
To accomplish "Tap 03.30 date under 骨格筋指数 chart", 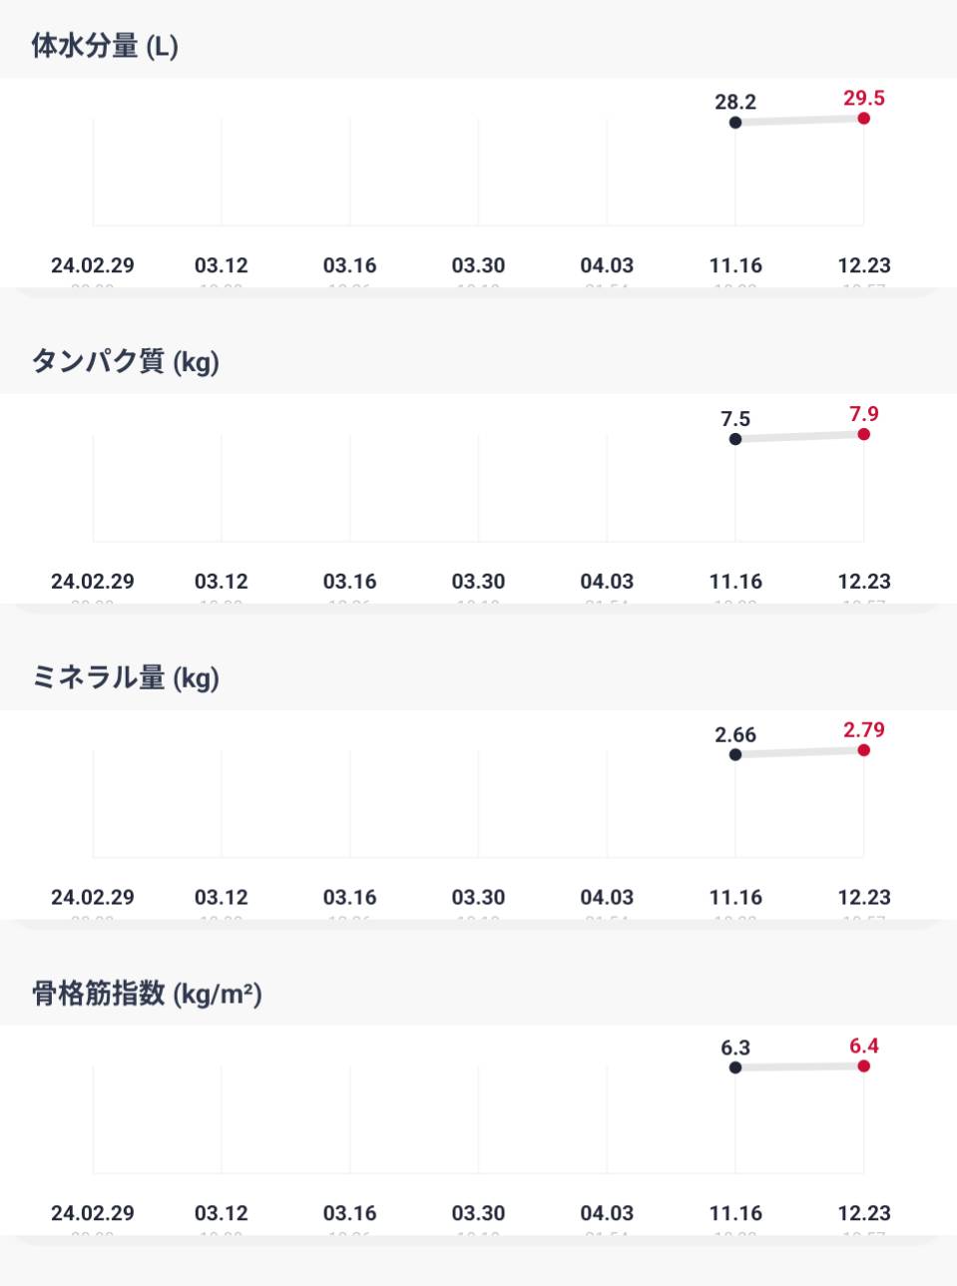I will coord(479,1214).
